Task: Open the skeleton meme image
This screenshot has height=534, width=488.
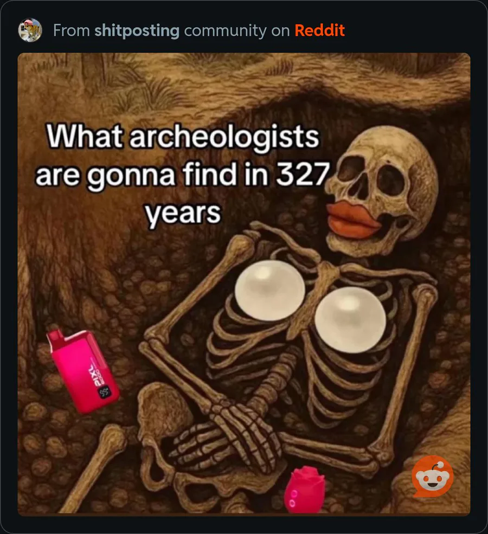Action: point(244,283)
